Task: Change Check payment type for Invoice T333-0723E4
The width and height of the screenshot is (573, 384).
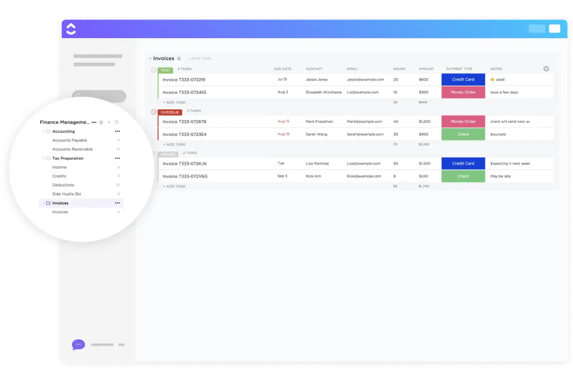Action: tap(463, 134)
